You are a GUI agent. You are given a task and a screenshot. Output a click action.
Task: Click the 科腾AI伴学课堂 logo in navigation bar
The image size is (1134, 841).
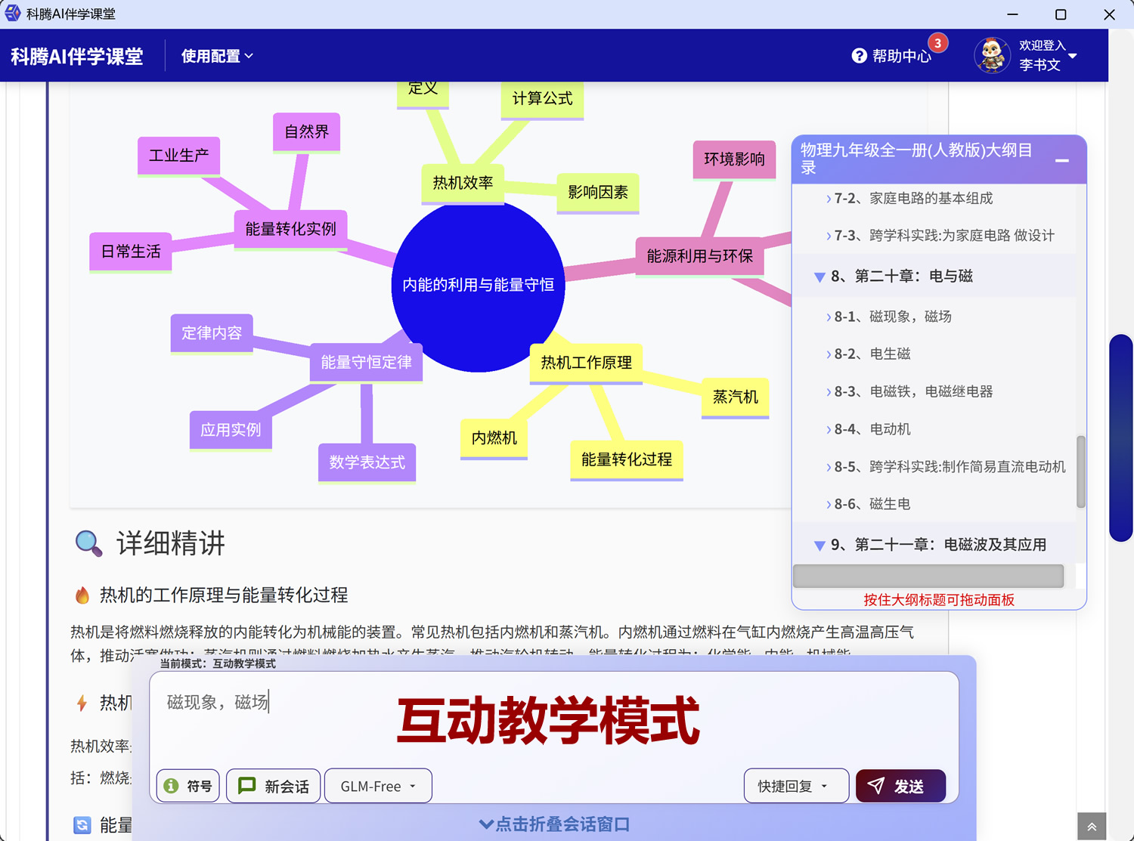pyautogui.click(x=76, y=56)
